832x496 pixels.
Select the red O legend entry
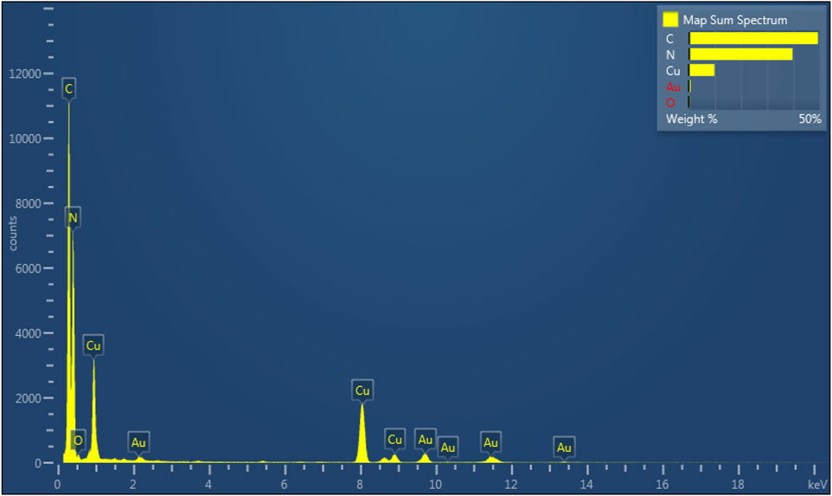670,102
